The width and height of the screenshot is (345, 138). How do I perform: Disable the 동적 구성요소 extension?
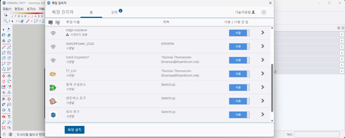(239, 87)
